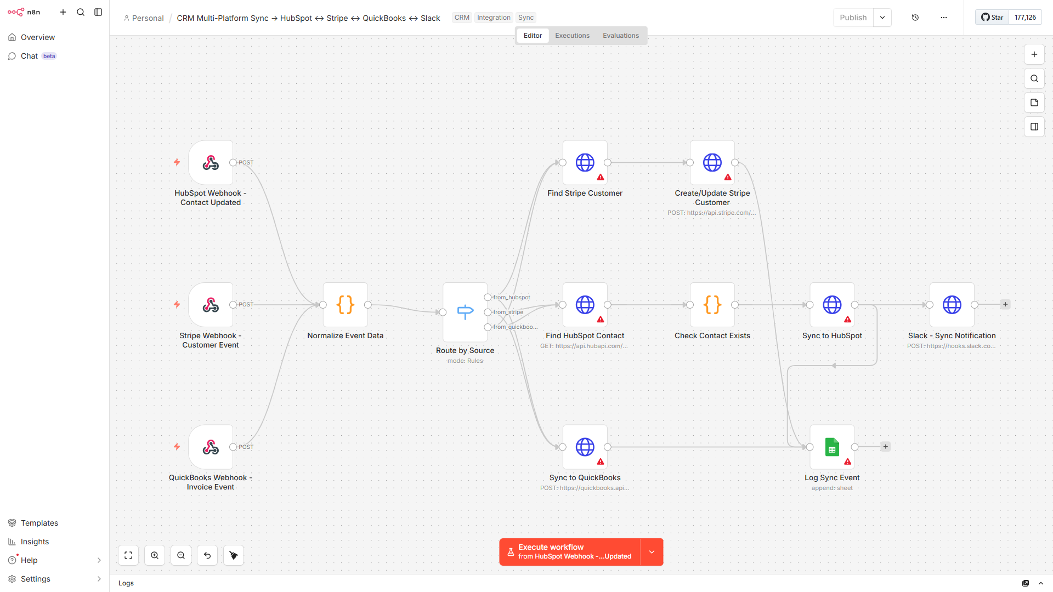The image size is (1053, 592).
Task: Add a sticky note using the note icon
Action: click(x=1034, y=103)
